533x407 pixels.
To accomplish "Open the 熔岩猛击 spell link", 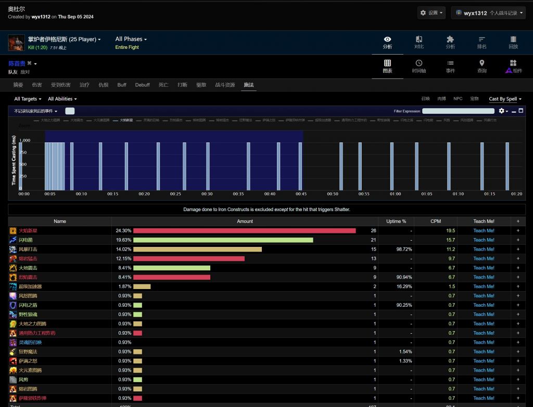I will 28,259.
